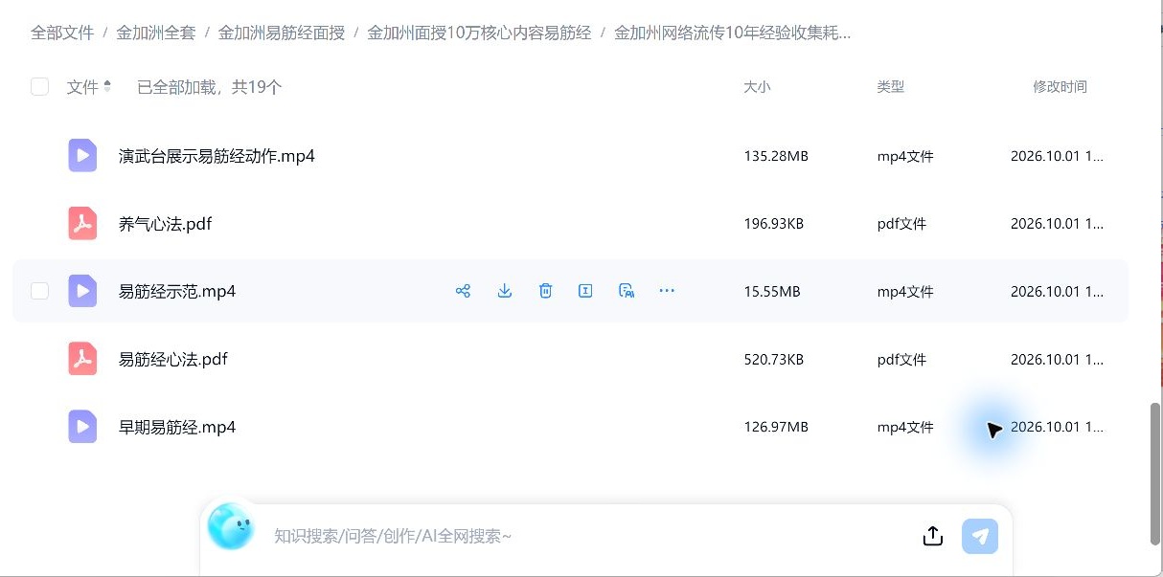Click the 类型 column header
The height and width of the screenshot is (577, 1163).
click(x=891, y=87)
